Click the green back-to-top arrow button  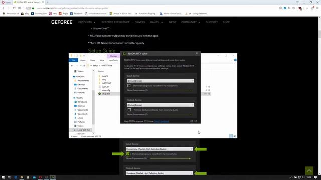pyautogui.click(x=309, y=171)
